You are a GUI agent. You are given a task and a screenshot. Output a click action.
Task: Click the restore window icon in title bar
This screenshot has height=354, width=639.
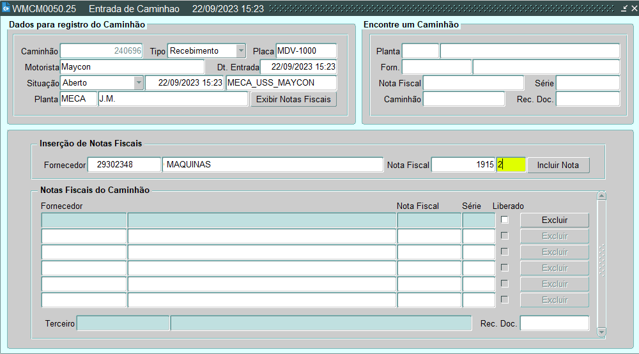pos(624,8)
